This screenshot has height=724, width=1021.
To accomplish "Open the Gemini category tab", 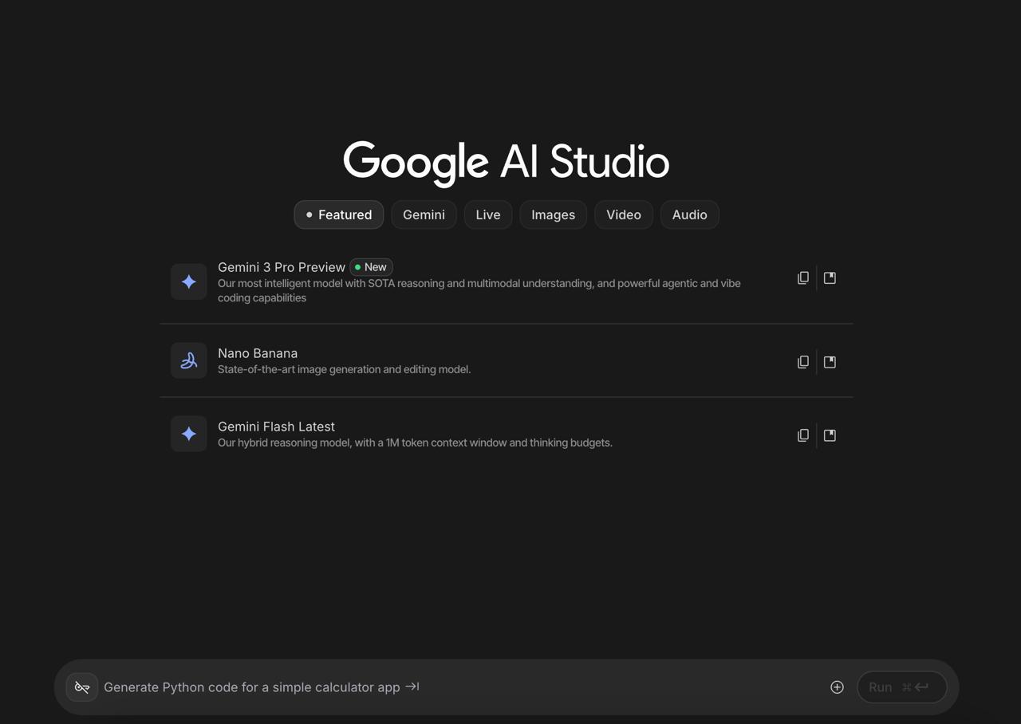I will pyautogui.click(x=424, y=214).
